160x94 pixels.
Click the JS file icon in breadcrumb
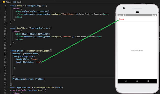click(x=4, y=2)
